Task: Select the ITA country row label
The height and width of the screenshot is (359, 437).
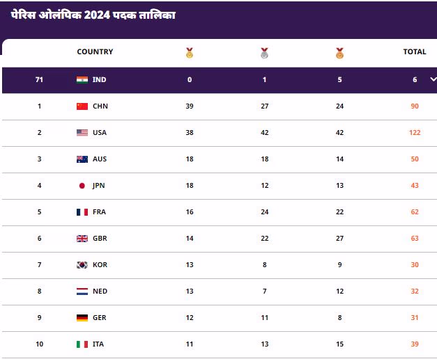Action: (99, 344)
